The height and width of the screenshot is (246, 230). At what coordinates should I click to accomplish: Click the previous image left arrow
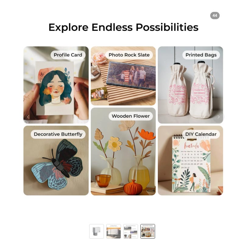[x=28, y=117]
